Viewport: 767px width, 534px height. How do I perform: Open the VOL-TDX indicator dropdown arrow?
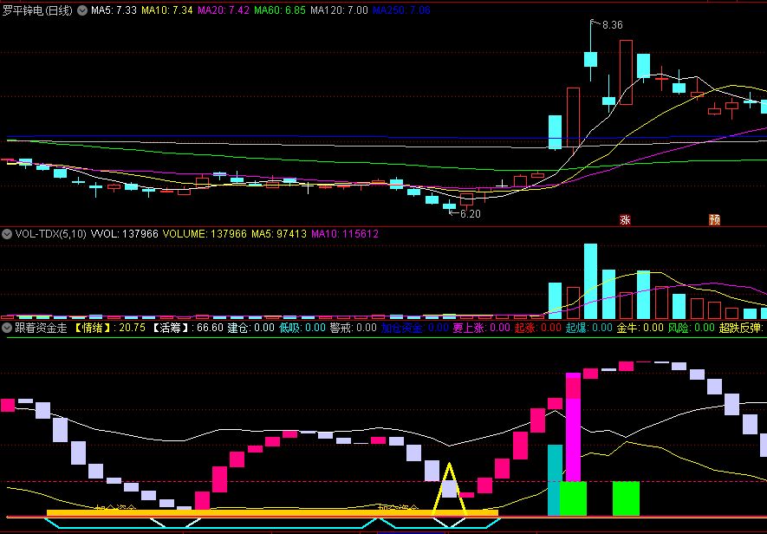(x=7, y=234)
